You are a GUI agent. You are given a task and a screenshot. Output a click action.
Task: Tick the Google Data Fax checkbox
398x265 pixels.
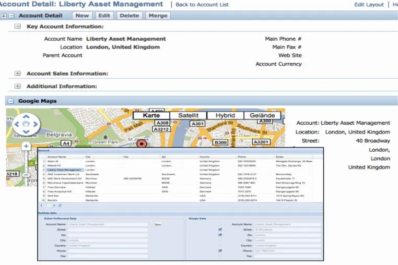220,256
